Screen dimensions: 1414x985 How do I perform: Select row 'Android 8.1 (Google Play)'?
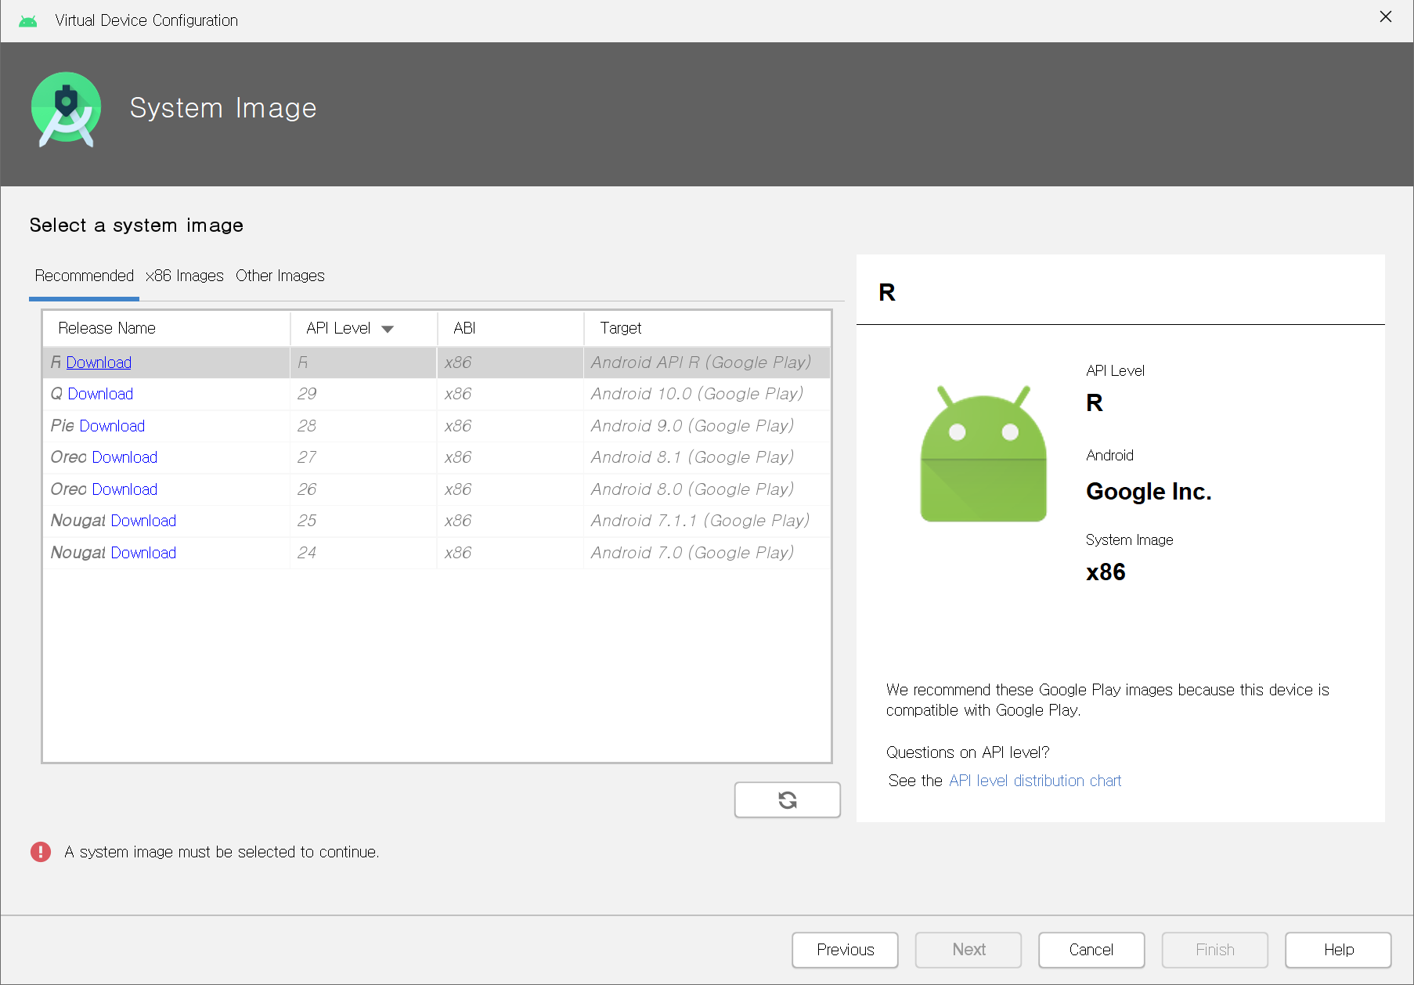(437, 457)
